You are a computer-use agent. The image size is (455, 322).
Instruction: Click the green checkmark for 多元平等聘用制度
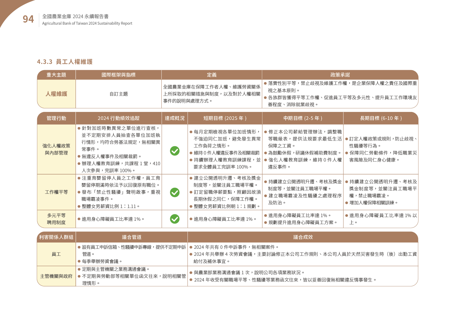175,219
